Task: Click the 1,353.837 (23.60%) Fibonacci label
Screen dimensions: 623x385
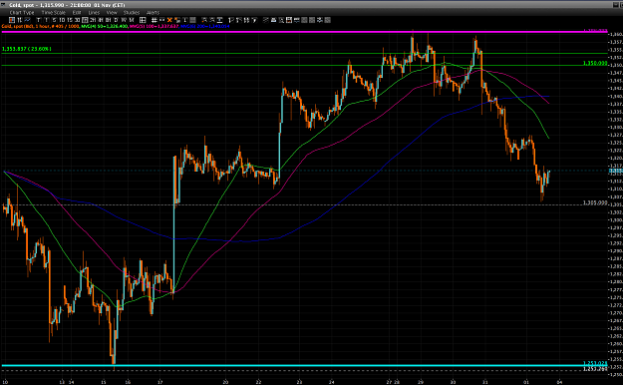Action: (x=27, y=49)
